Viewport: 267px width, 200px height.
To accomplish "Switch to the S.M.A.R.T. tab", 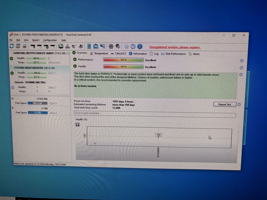I will [x=119, y=53].
